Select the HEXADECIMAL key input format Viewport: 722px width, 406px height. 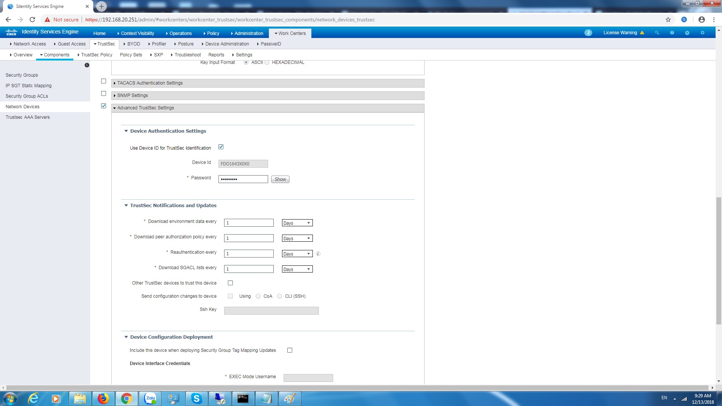(x=267, y=62)
